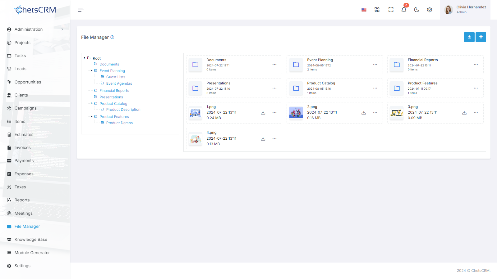Click the upload file button

(x=469, y=37)
